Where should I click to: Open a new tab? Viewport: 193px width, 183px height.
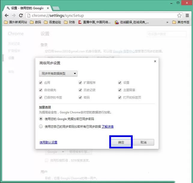tap(56, 8)
